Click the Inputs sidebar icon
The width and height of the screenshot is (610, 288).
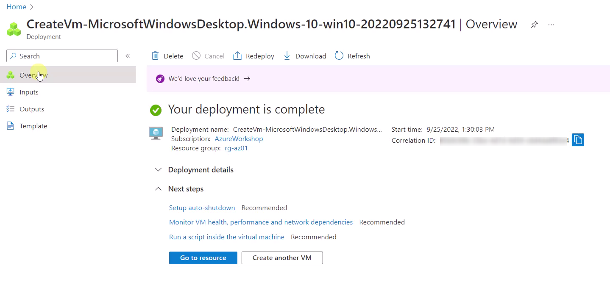(11, 92)
